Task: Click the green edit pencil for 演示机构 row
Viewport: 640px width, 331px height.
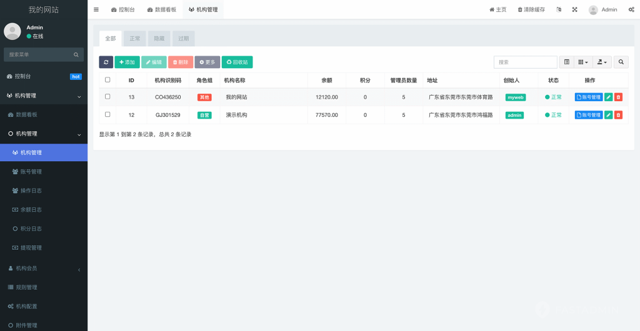Action: coord(608,115)
